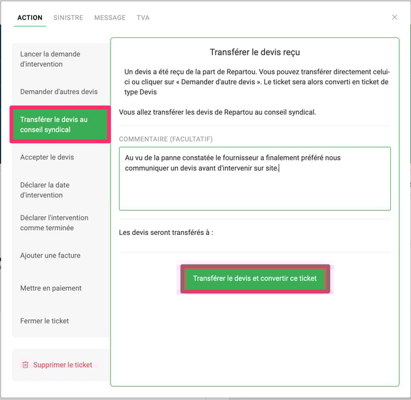411x400 pixels.
Task: Open the SINISTRE tab
Action: coord(68,18)
